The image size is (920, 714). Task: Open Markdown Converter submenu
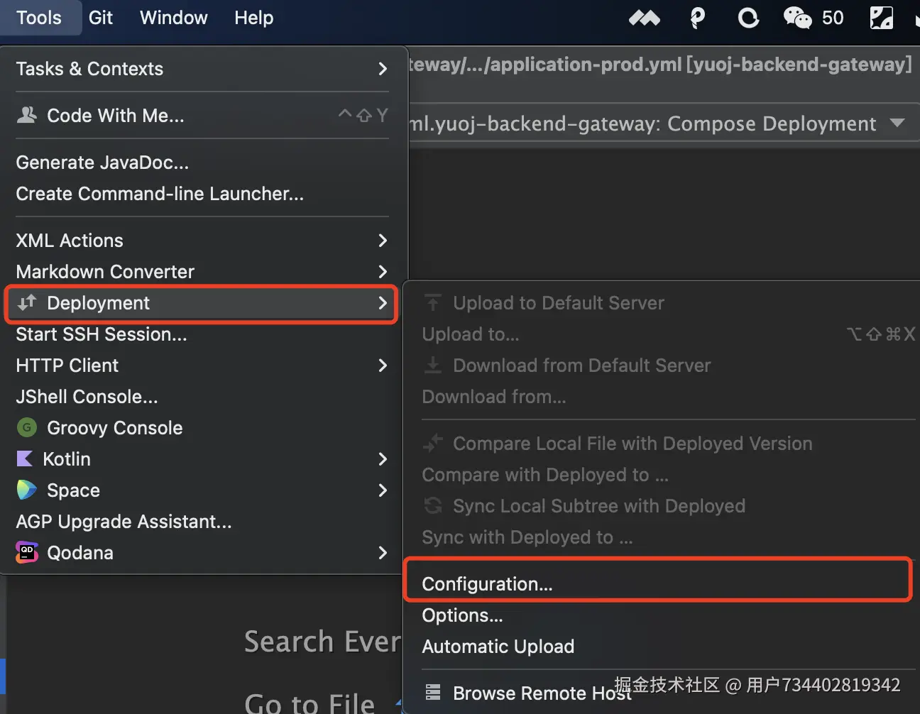click(202, 272)
